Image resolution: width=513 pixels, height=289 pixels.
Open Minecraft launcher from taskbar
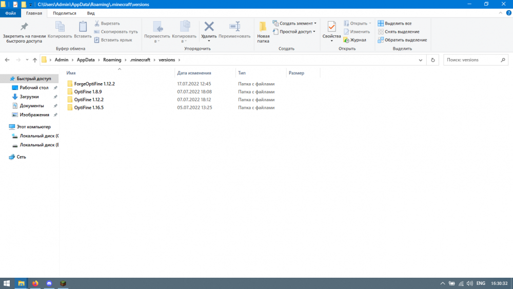point(63,283)
